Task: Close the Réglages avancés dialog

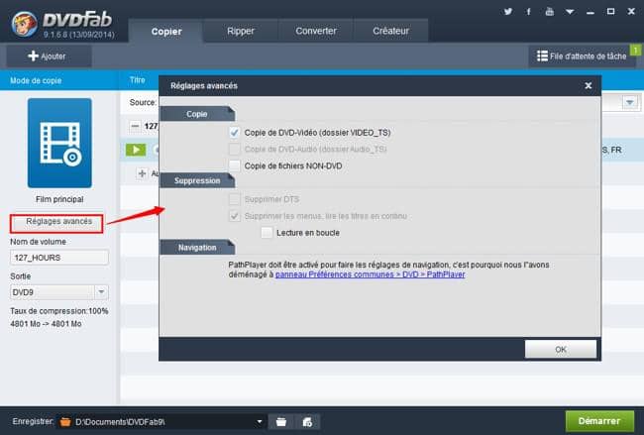Action: 589,85
